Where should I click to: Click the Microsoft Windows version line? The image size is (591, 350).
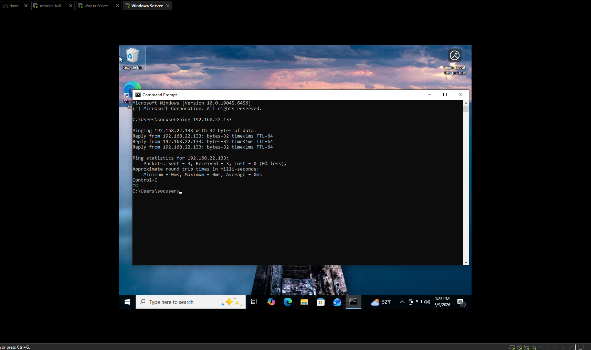coord(192,103)
